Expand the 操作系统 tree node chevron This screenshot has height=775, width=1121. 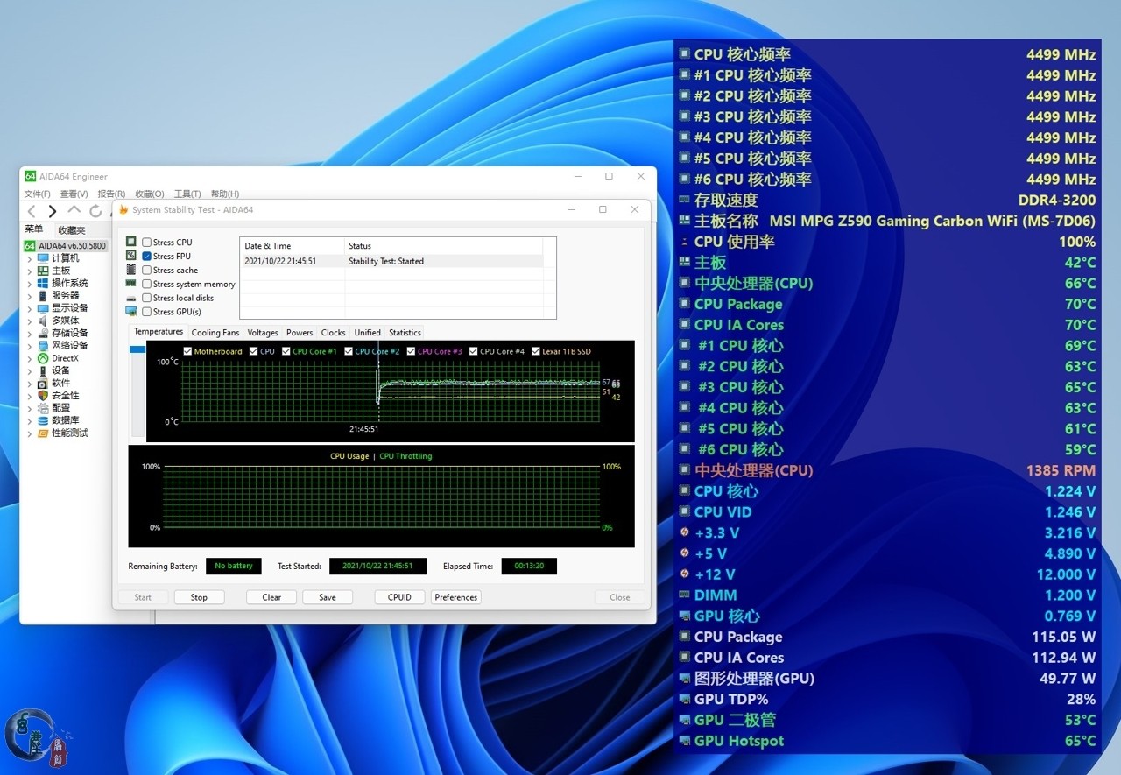[x=29, y=284]
